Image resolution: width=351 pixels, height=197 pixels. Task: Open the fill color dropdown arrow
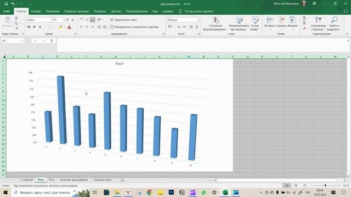point(64,27)
